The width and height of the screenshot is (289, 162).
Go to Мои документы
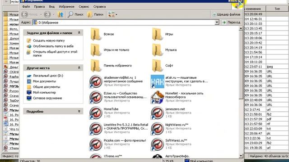[x=44, y=81]
